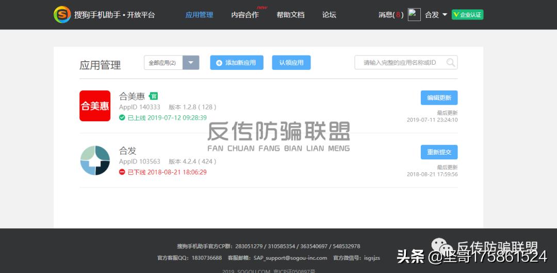Click the search magnifier icon
557x273 pixels.
click(450, 63)
